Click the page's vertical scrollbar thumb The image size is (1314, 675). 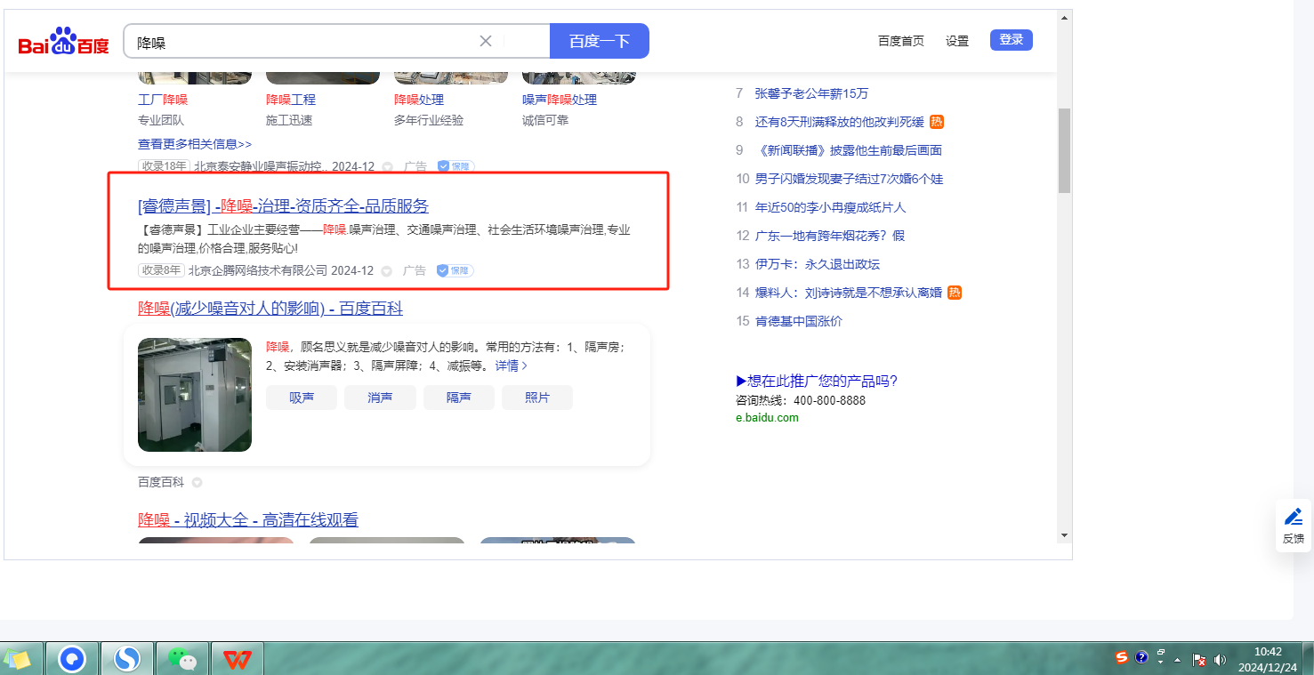(1064, 149)
